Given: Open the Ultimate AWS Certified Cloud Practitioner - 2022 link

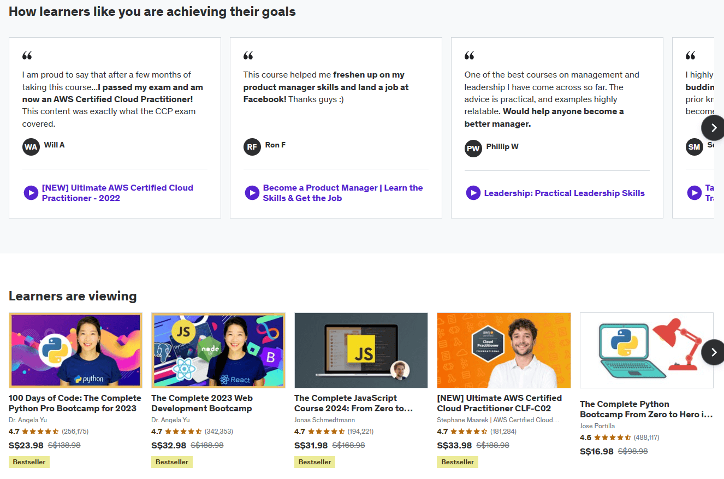Looking at the screenshot, I should [x=117, y=193].
